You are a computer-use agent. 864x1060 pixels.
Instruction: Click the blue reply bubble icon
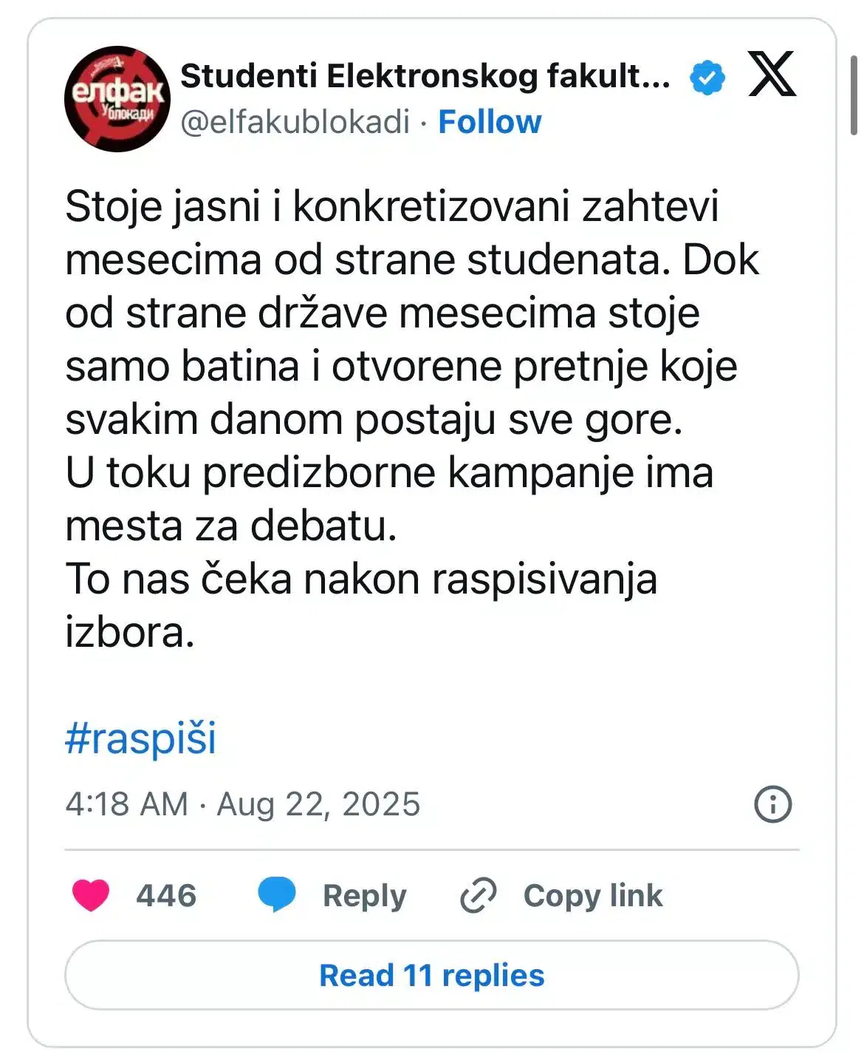tap(276, 894)
